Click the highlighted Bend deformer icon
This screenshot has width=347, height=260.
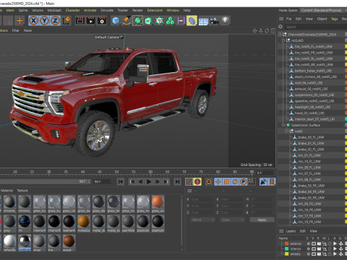pyautogui.click(x=192, y=21)
